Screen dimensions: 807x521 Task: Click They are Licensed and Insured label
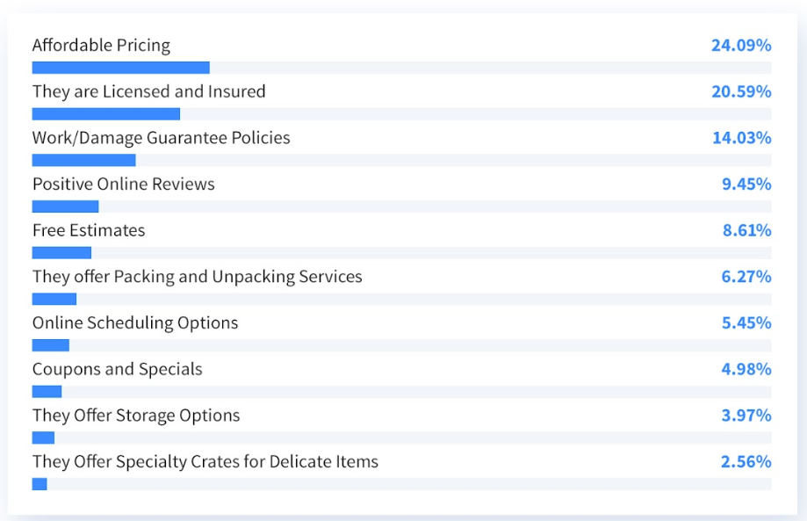tap(148, 91)
